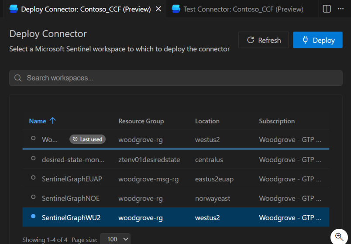Click the Refresh button

[x=264, y=40]
